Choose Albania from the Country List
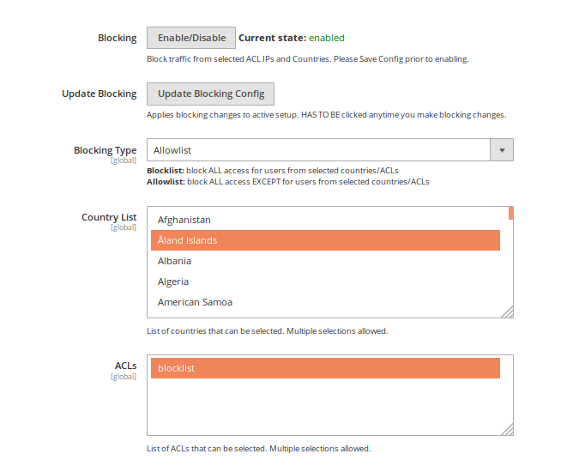Viewport: 579px width, 466px height. tap(175, 261)
